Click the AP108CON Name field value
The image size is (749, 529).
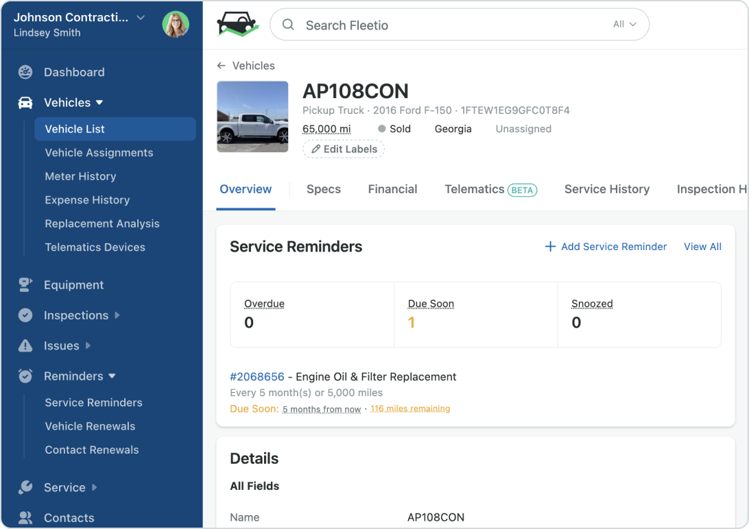436,517
